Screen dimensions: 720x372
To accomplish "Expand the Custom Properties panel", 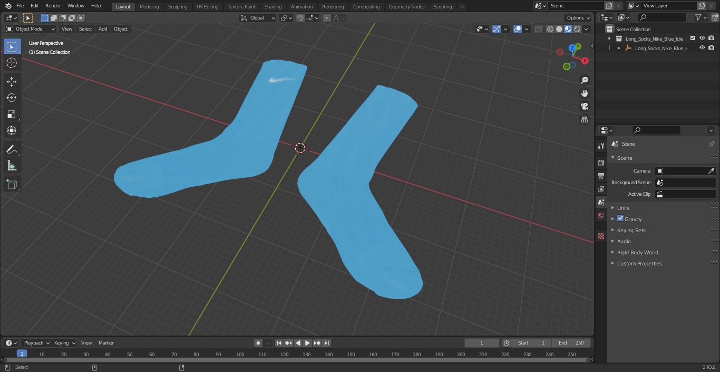I will point(639,263).
